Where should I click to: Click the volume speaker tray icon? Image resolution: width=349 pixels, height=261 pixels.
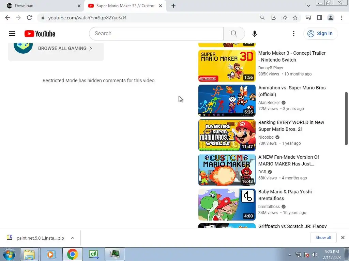click(x=314, y=255)
